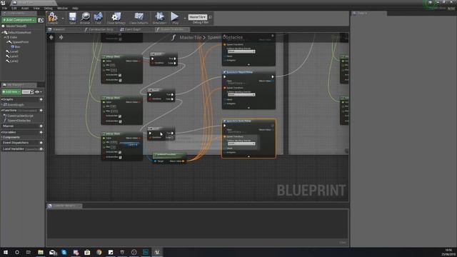The image size is (457, 257).
Task: Open Class Settings from the toolbar
Action: click(x=116, y=18)
